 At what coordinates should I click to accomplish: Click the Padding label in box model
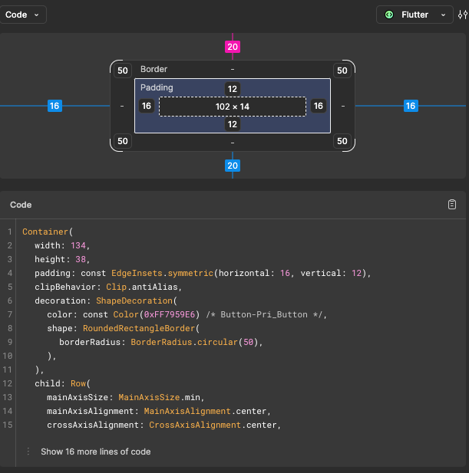[x=157, y=87]
